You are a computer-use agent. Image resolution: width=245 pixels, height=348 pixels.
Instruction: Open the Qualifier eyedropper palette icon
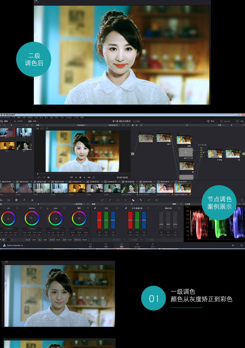110,200
